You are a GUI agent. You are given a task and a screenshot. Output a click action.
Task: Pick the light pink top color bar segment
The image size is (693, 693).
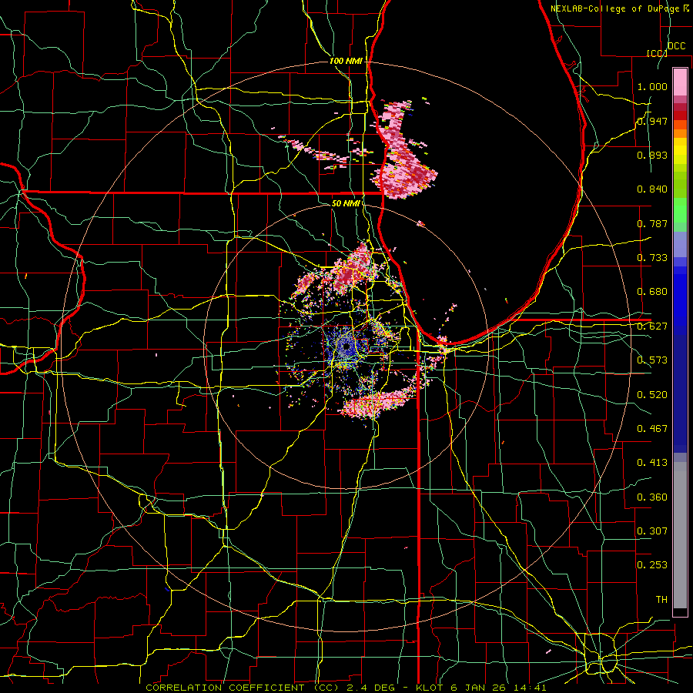point(680,82)
